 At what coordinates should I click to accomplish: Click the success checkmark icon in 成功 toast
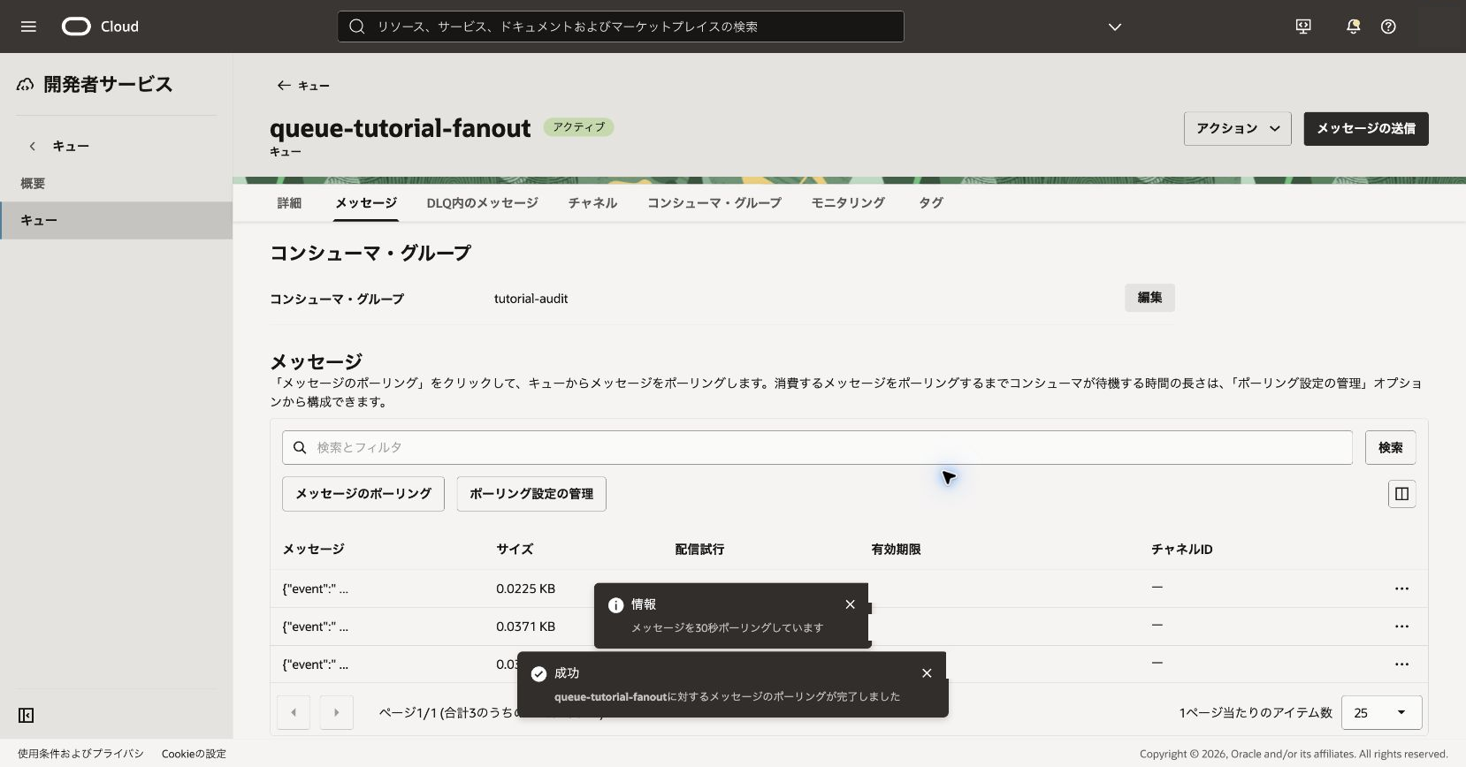pyautogui.click(x=538, y=674)
